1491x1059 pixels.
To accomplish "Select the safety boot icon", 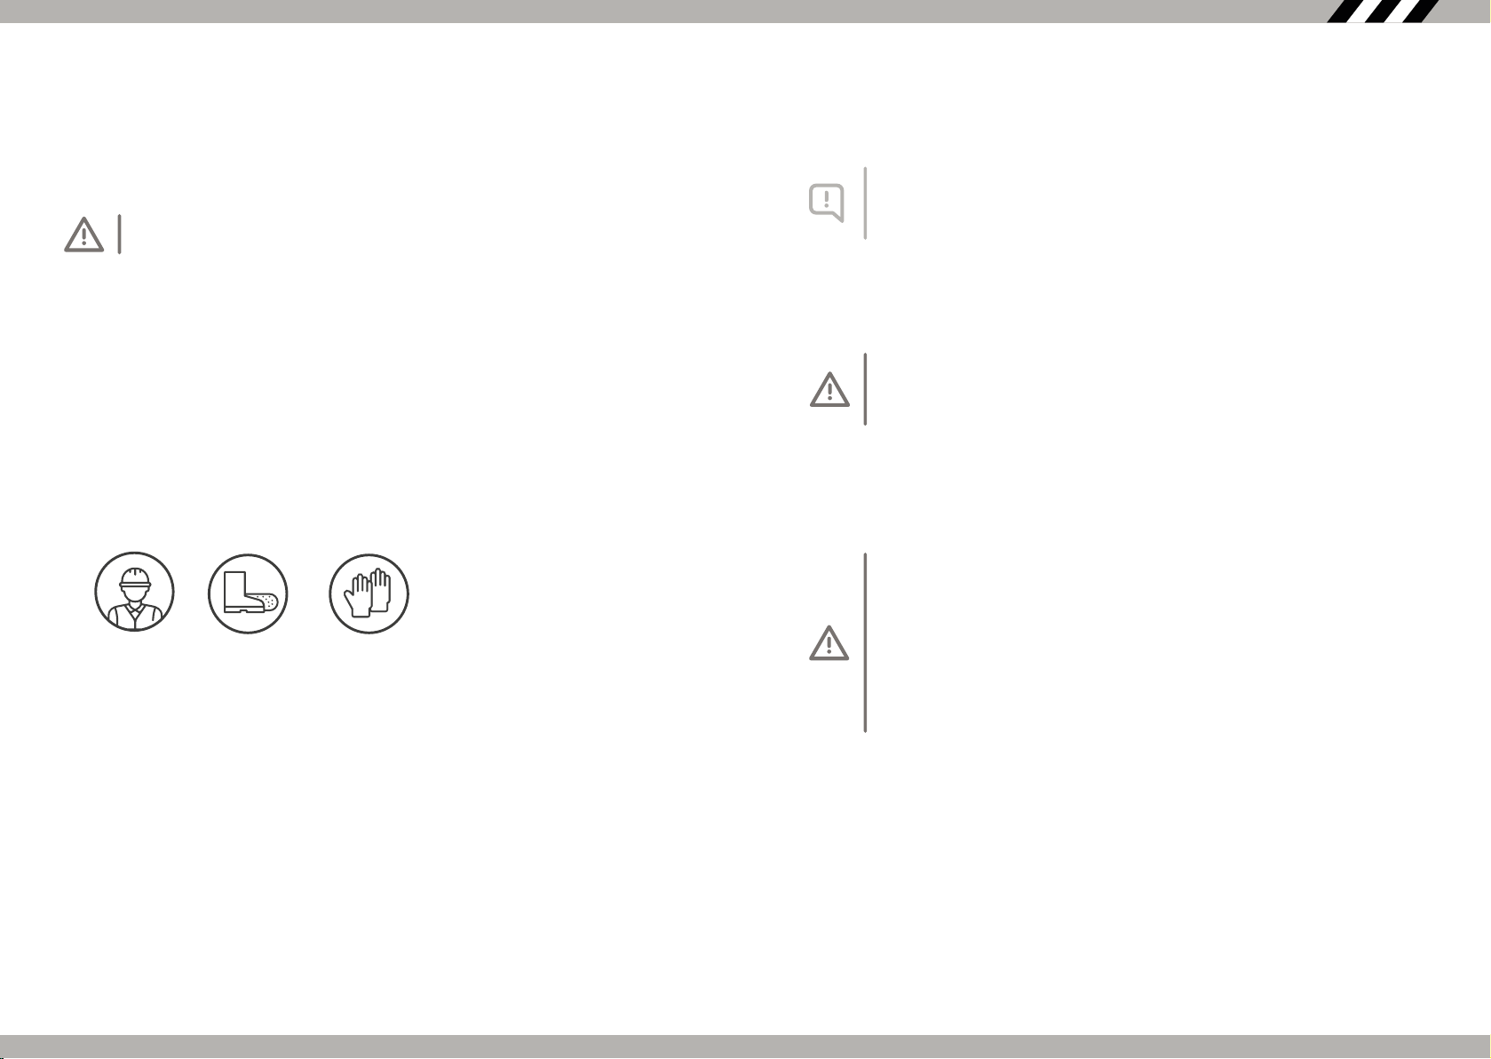I will point(248,593).
